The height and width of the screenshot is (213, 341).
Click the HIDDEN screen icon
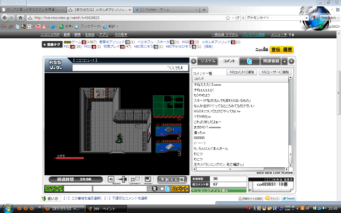(148, 179)
